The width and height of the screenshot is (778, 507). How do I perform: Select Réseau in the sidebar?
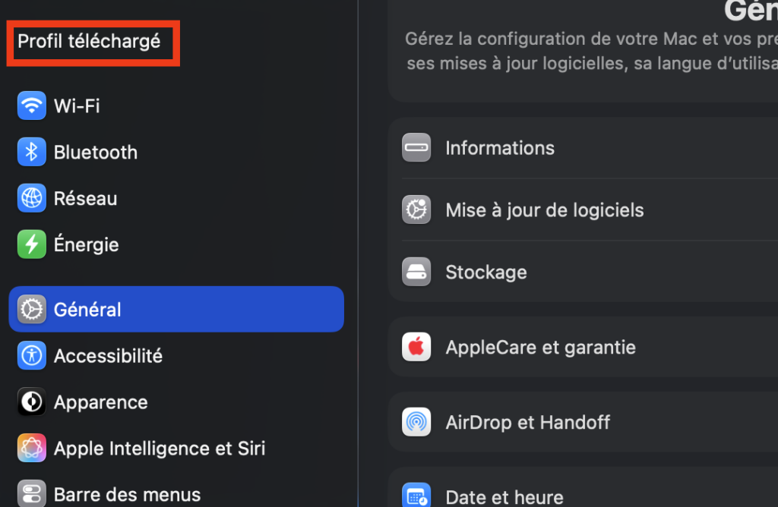coord(85,198)
